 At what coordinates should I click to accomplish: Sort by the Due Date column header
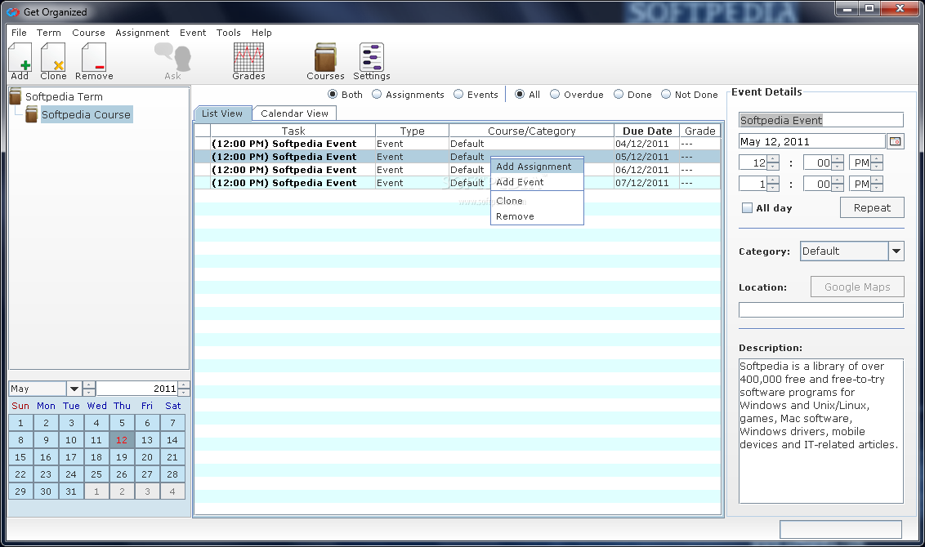pyautogui.click(x=647, y=131)
